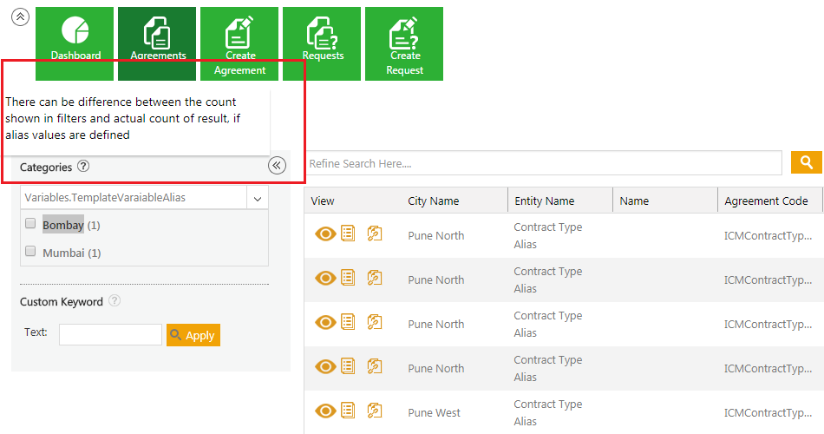
Task: Collapse the top navigation with up-chevron
Action: tap(20, 17)
